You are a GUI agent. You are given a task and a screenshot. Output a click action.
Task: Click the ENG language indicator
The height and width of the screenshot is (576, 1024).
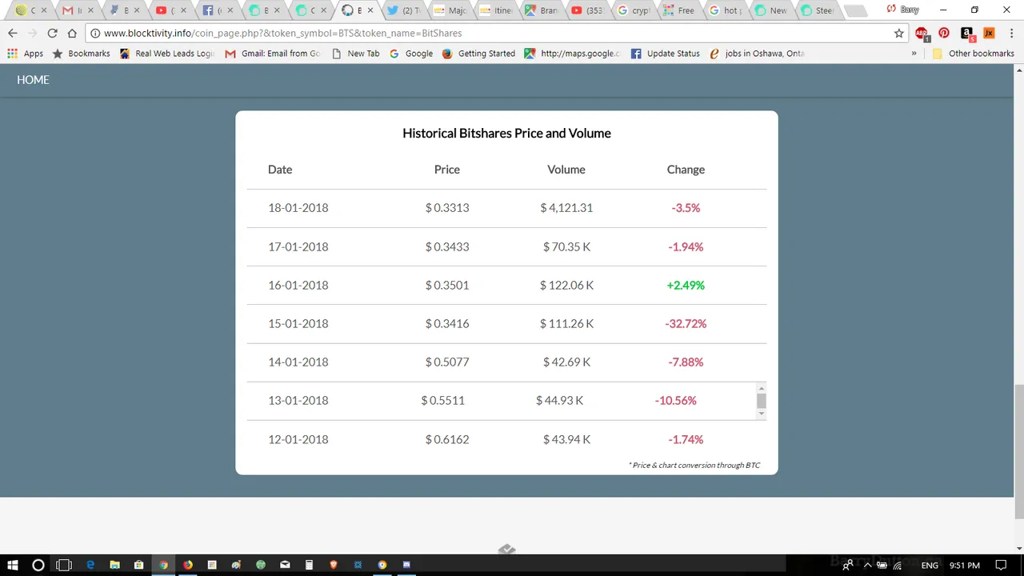pyautogui.click(x=930, y=566)
